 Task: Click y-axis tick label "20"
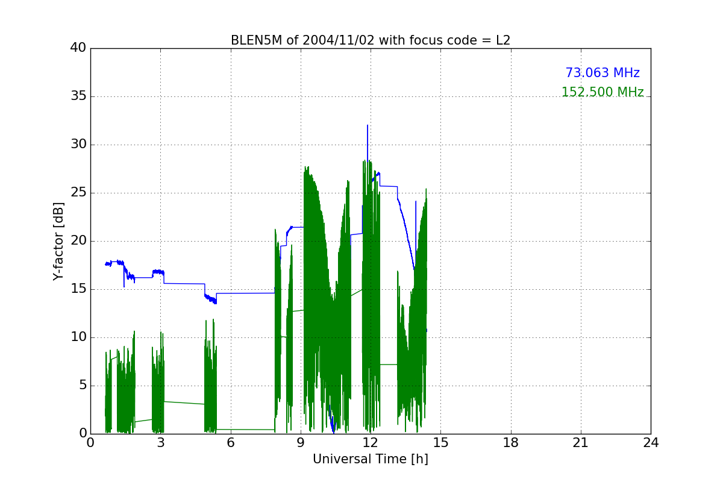[78, 241]
